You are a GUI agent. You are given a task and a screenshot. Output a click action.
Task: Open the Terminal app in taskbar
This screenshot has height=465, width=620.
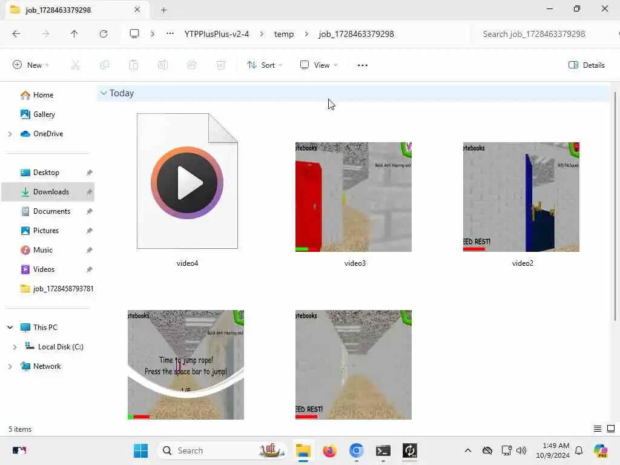[x=383, y=450]
